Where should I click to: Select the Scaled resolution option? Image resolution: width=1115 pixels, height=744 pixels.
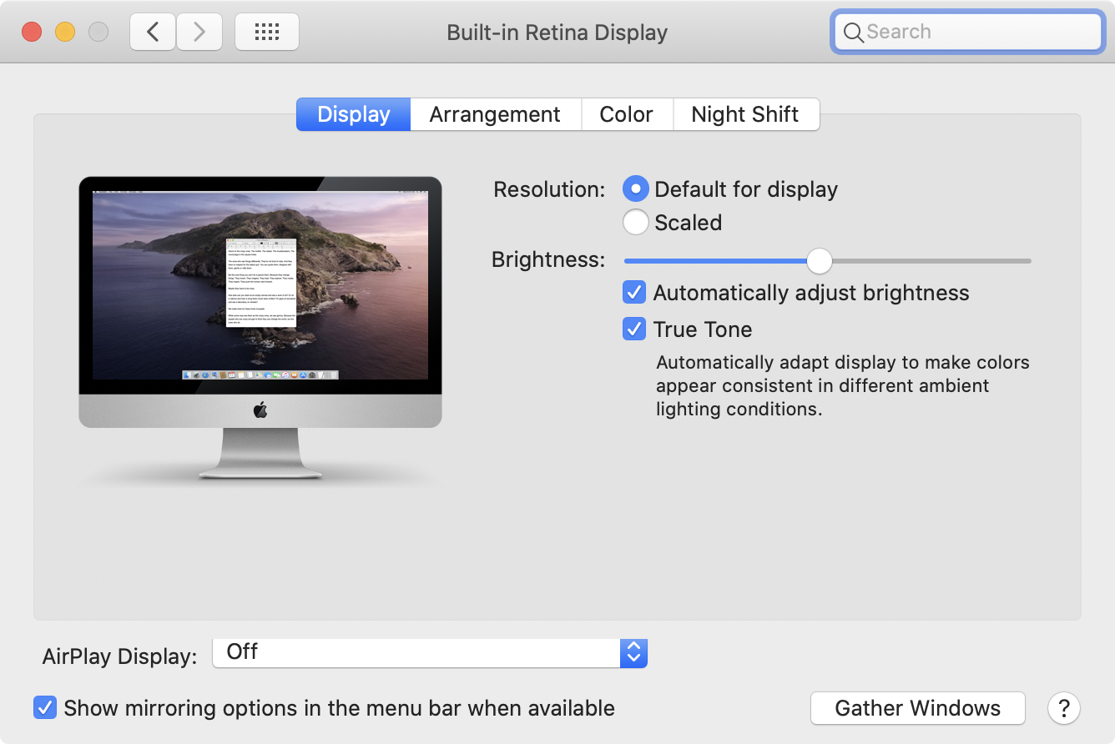click(x=636, y=223)
